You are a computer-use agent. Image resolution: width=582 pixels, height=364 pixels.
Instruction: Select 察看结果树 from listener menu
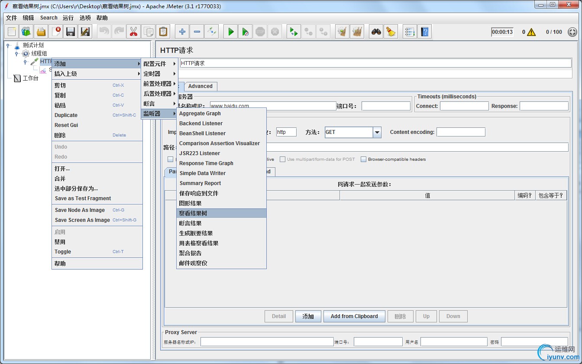click(x=221, y=213)
